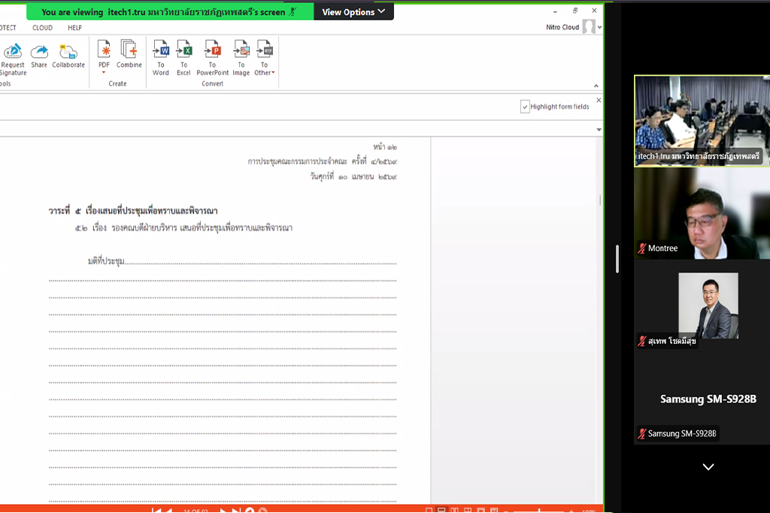
Task: Expand the PDF create dropdown
Action: pos(104,73)
